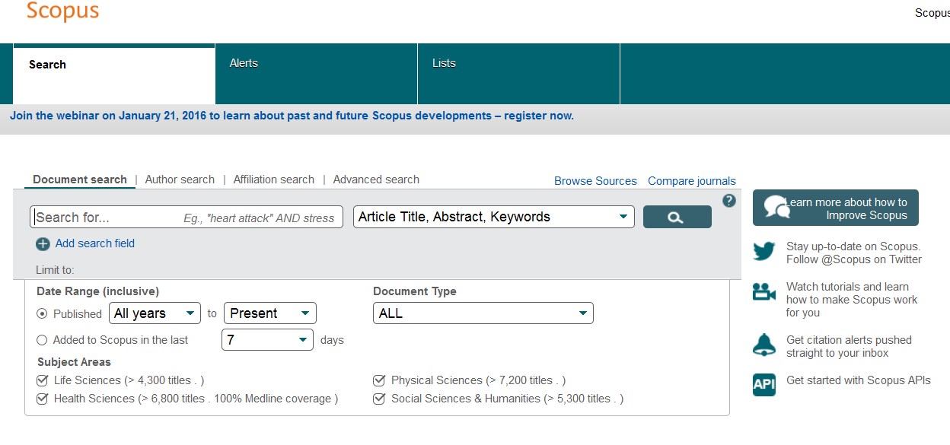Open the All years start date dropdown
This screenshot has height=445, width=950.
point(155,313)
